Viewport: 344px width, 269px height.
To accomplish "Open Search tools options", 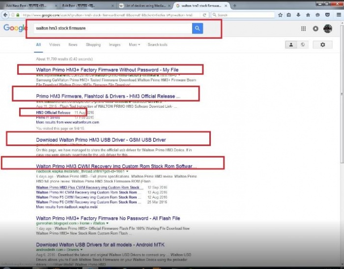I will 157,45.
